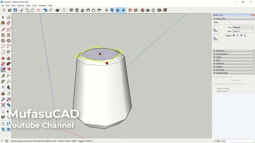Save the model with the floppy icon
This screenshot has height=143, width=255.
tap(15, 10)
